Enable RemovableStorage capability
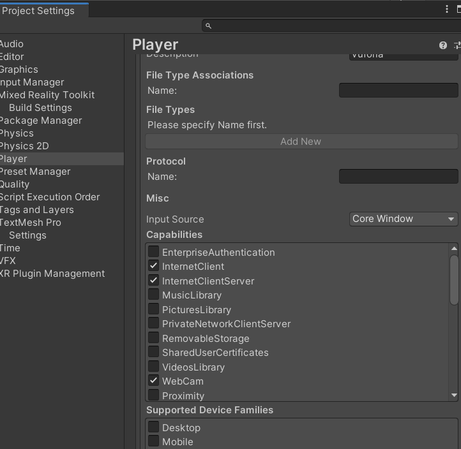Screen dimensions: 461x449 coord(153,337)
